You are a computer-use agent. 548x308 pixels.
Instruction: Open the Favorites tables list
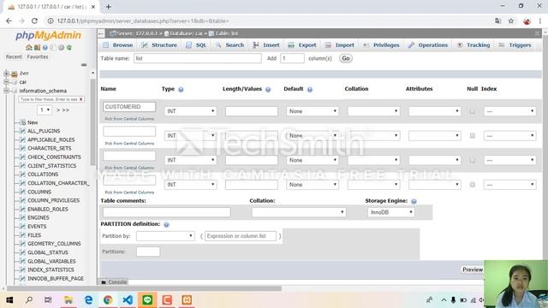38,56
